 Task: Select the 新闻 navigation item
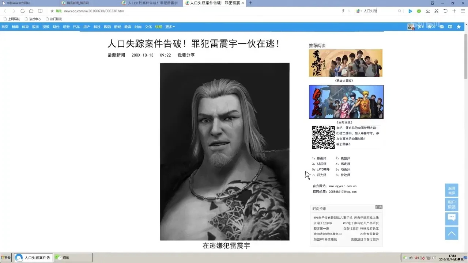[15, 27]
